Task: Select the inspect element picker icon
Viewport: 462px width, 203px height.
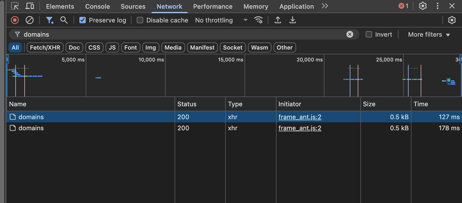Action: pyautogui.click(x=15, y=6)
